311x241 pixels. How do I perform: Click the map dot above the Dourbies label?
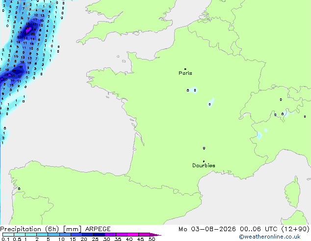(204, 161)
